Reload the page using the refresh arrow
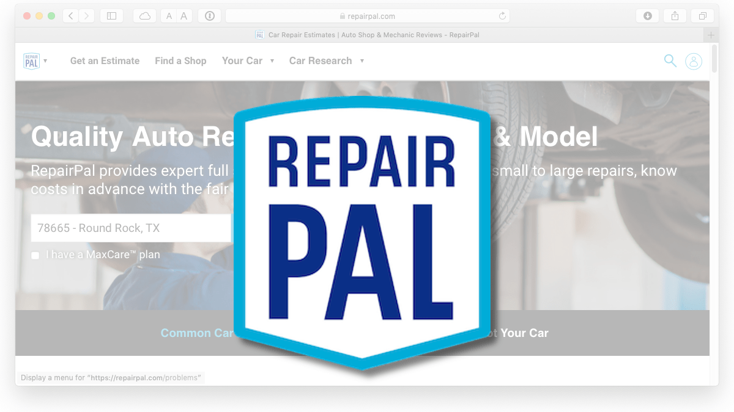Image resolution: width=734 pixels, height=412 pixels. tap(502, 16)
